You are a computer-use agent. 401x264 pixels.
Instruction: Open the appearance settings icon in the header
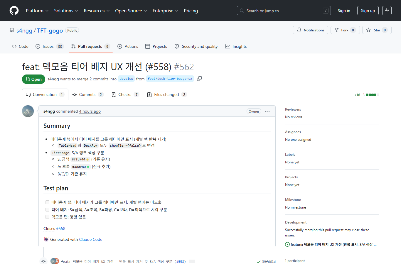(387, 11)
